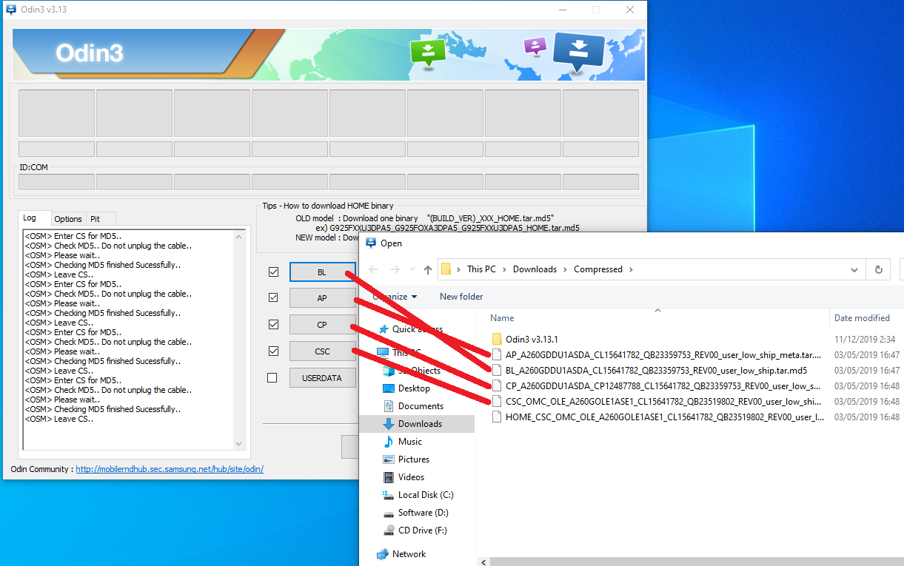Select BL_A260GDDU1ASDA ship.tar.md5 file name

pos(657,370)
